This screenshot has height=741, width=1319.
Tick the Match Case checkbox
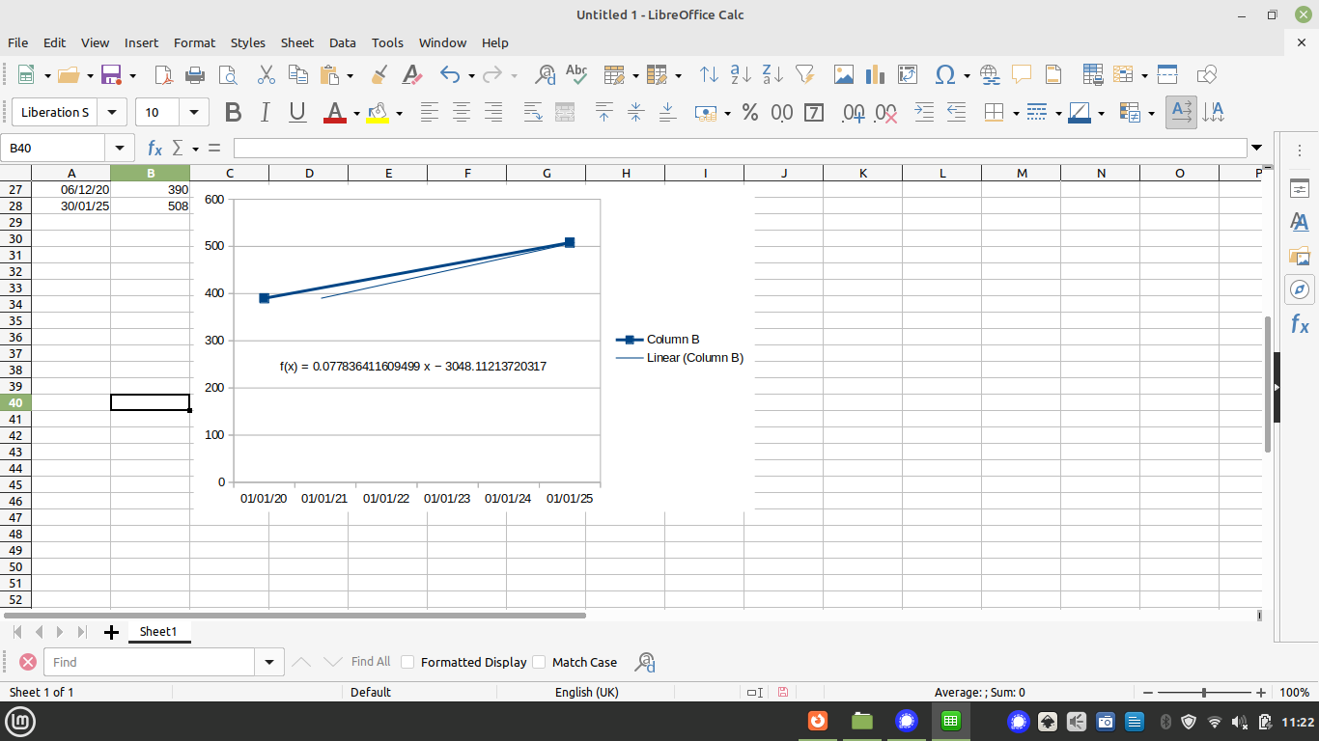point(539,662)
